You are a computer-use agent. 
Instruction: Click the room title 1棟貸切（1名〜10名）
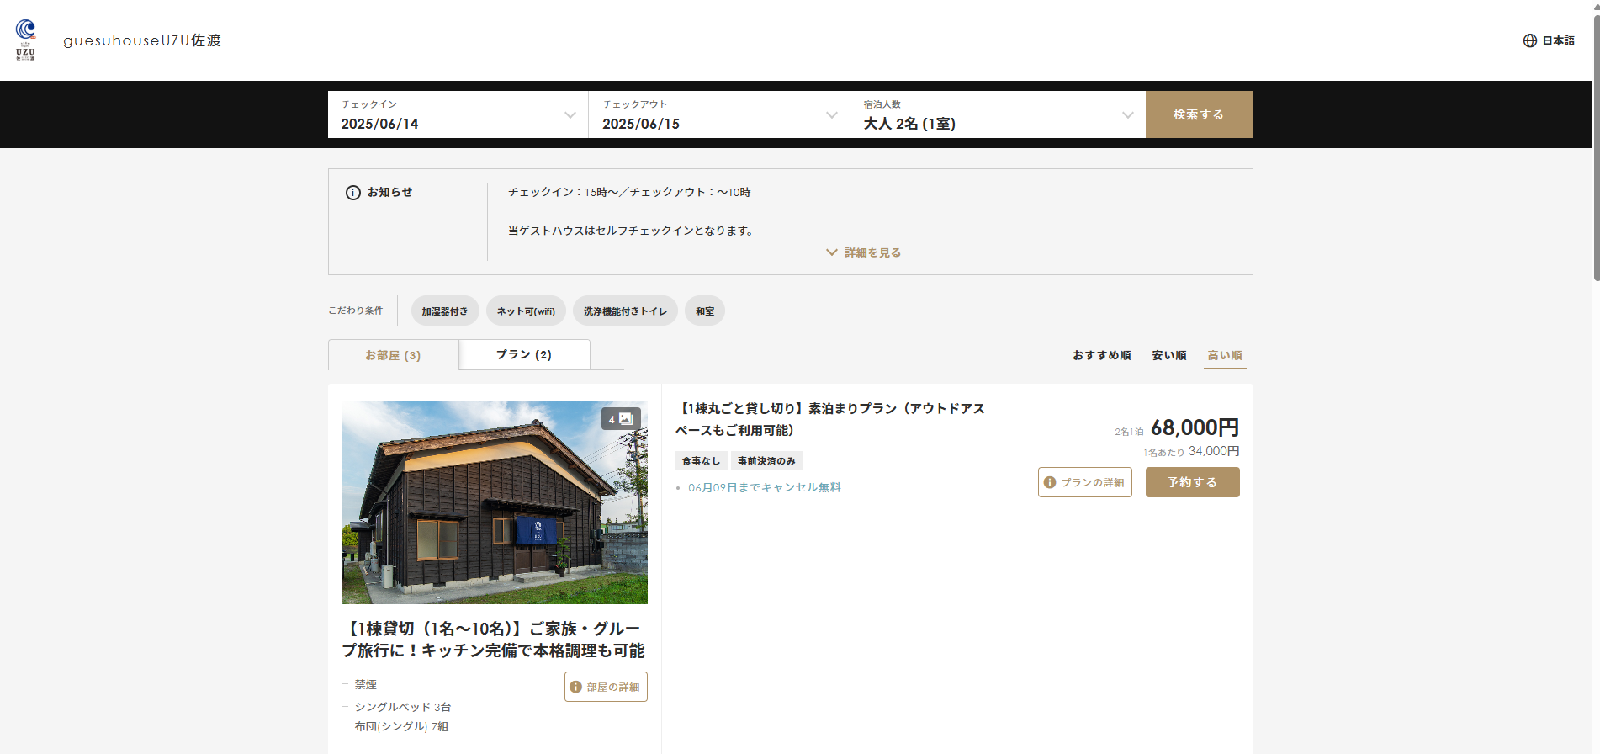(x=494, y=640)
